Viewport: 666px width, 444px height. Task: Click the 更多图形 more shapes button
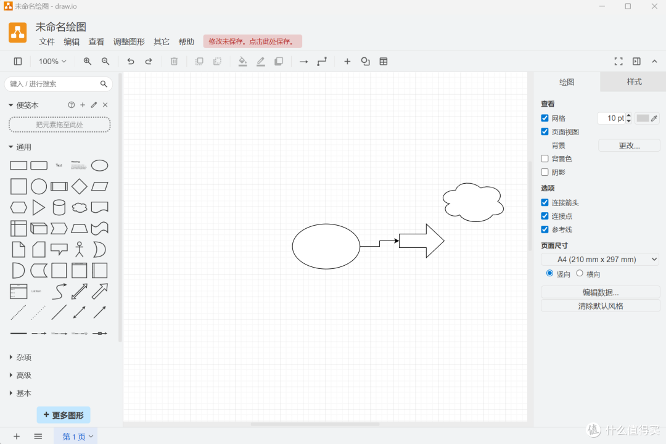pos(64,415)
